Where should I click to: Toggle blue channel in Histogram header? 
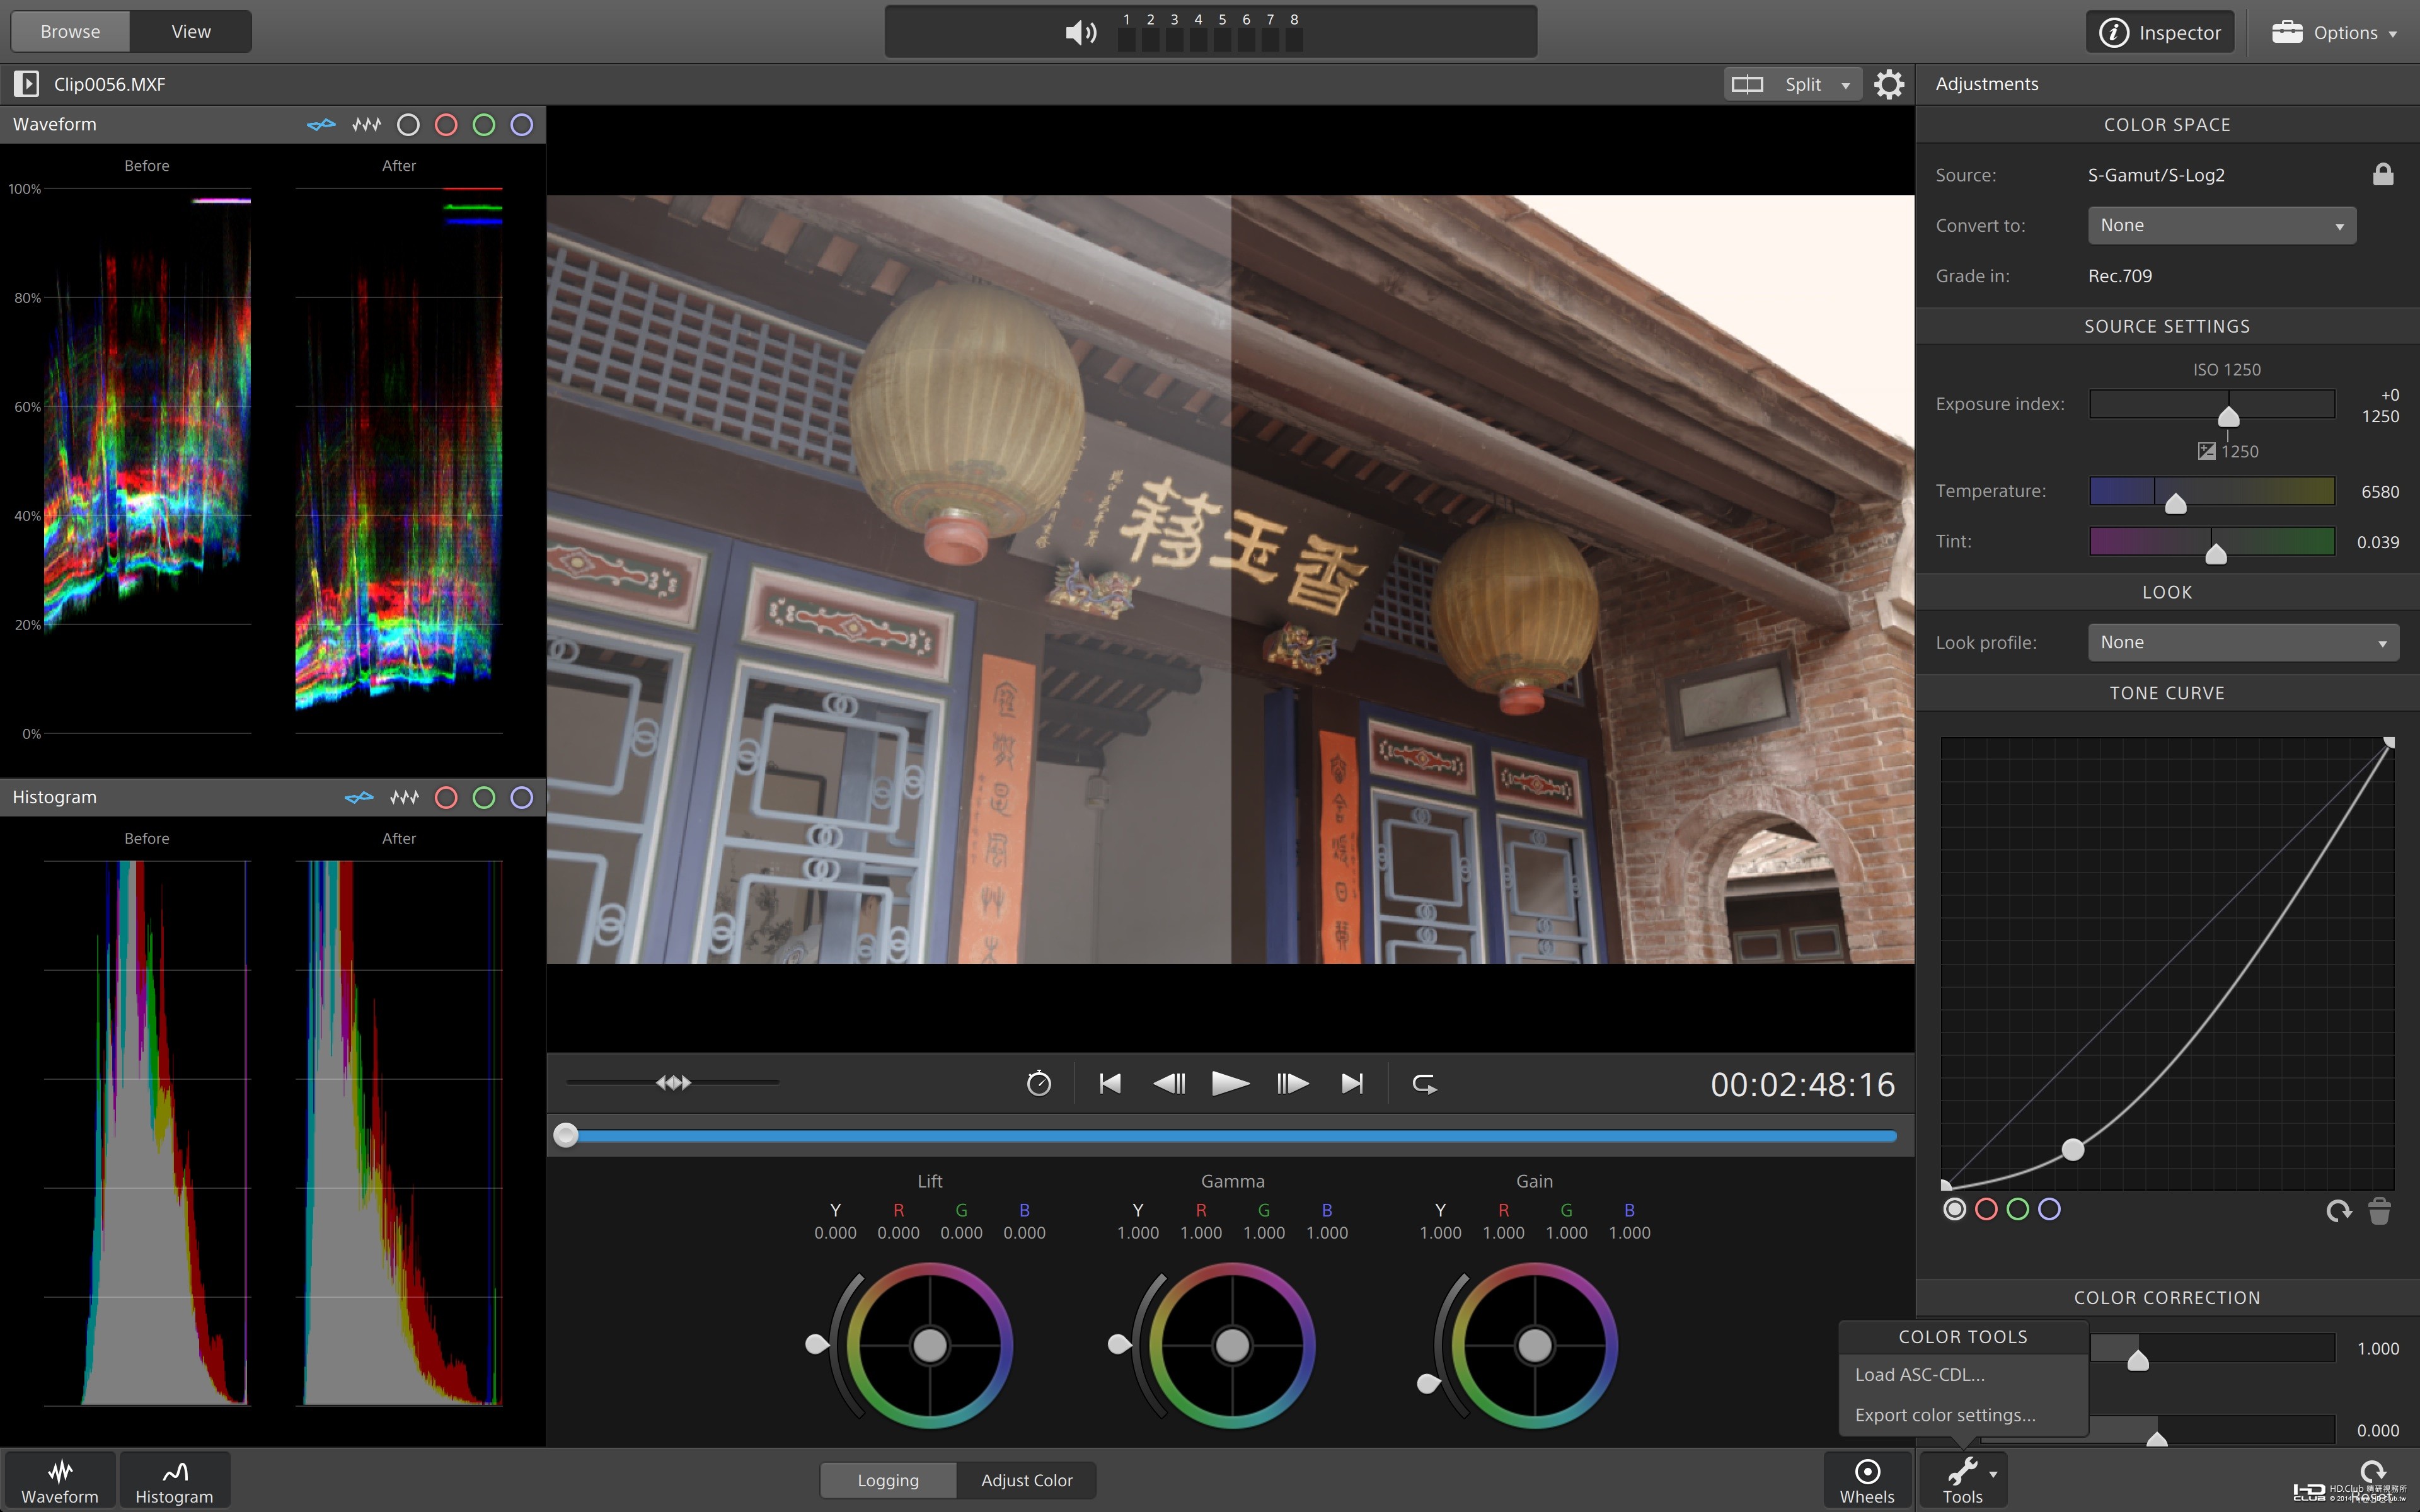pyautogui.click(x=522, y=798)
